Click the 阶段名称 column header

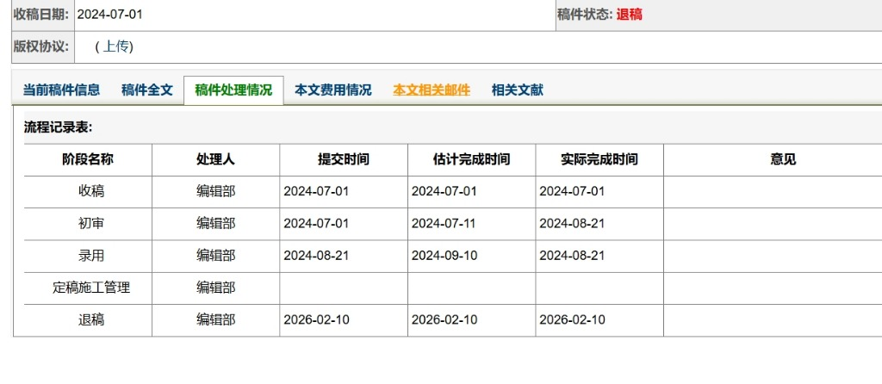pyautogui.click(x=88, y=159)
